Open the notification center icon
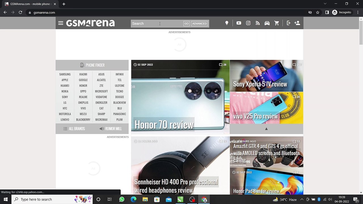 (x=356, y=199)
